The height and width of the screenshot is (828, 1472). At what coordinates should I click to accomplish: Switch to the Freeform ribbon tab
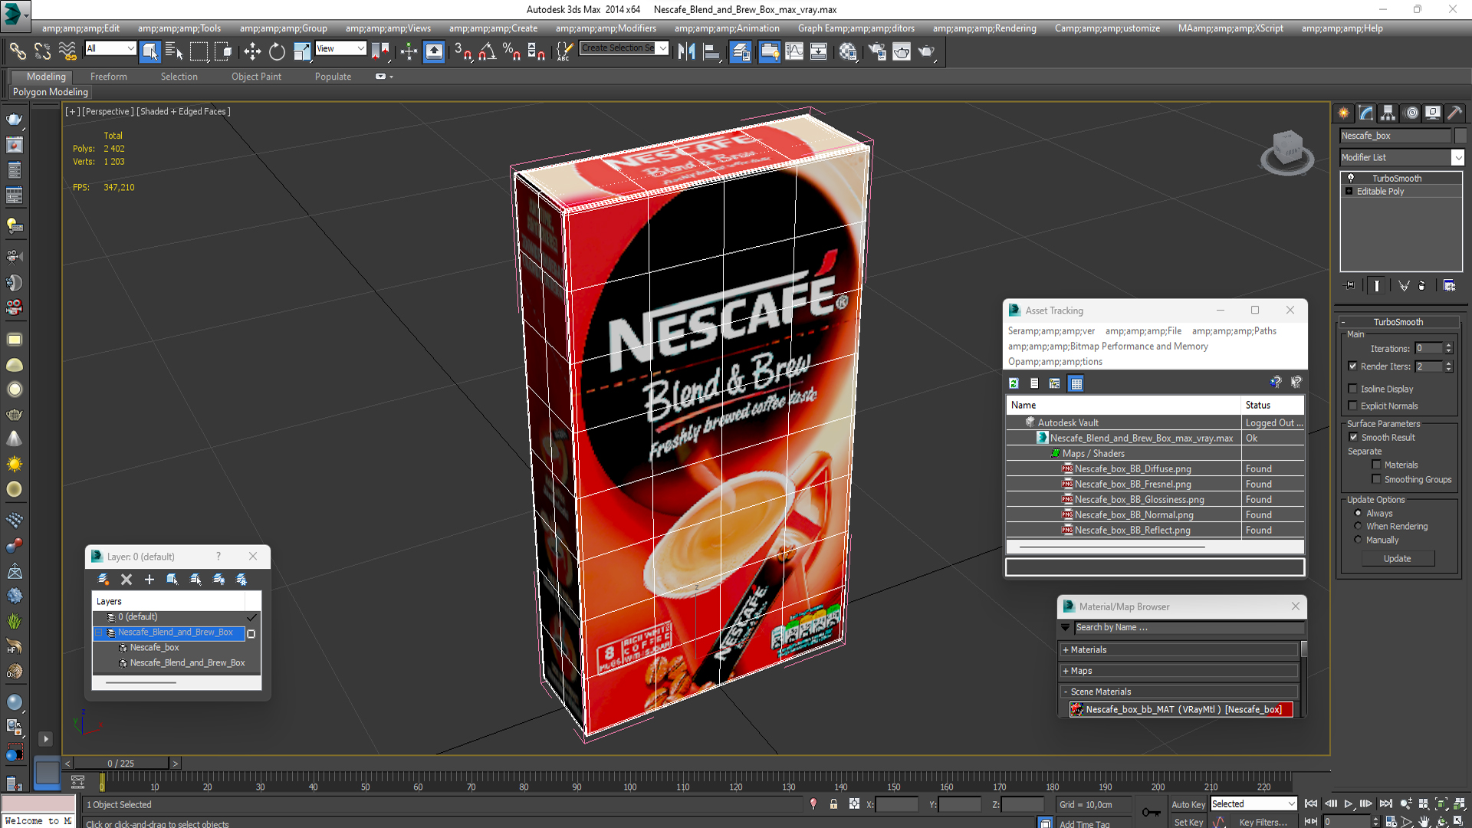108,77
